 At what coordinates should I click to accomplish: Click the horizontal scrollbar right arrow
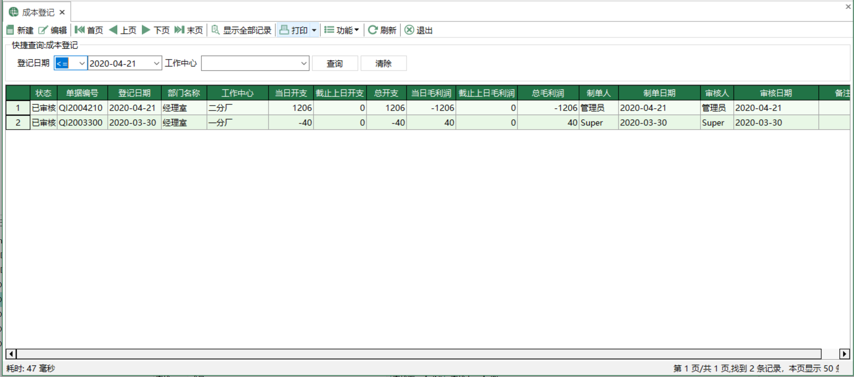pos(844,354)
